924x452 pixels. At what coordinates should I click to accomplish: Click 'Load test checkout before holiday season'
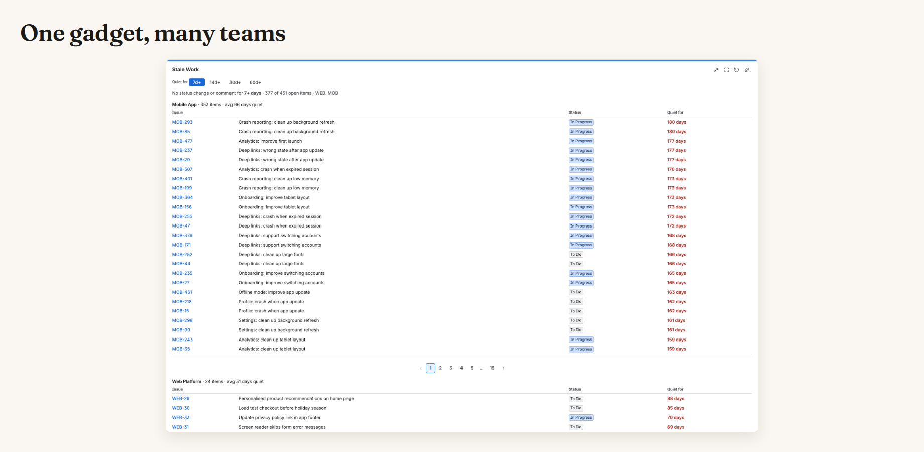tap(282, 408)
